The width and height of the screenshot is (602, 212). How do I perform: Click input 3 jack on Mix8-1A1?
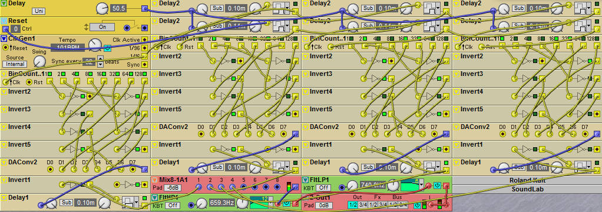[221, 187]
